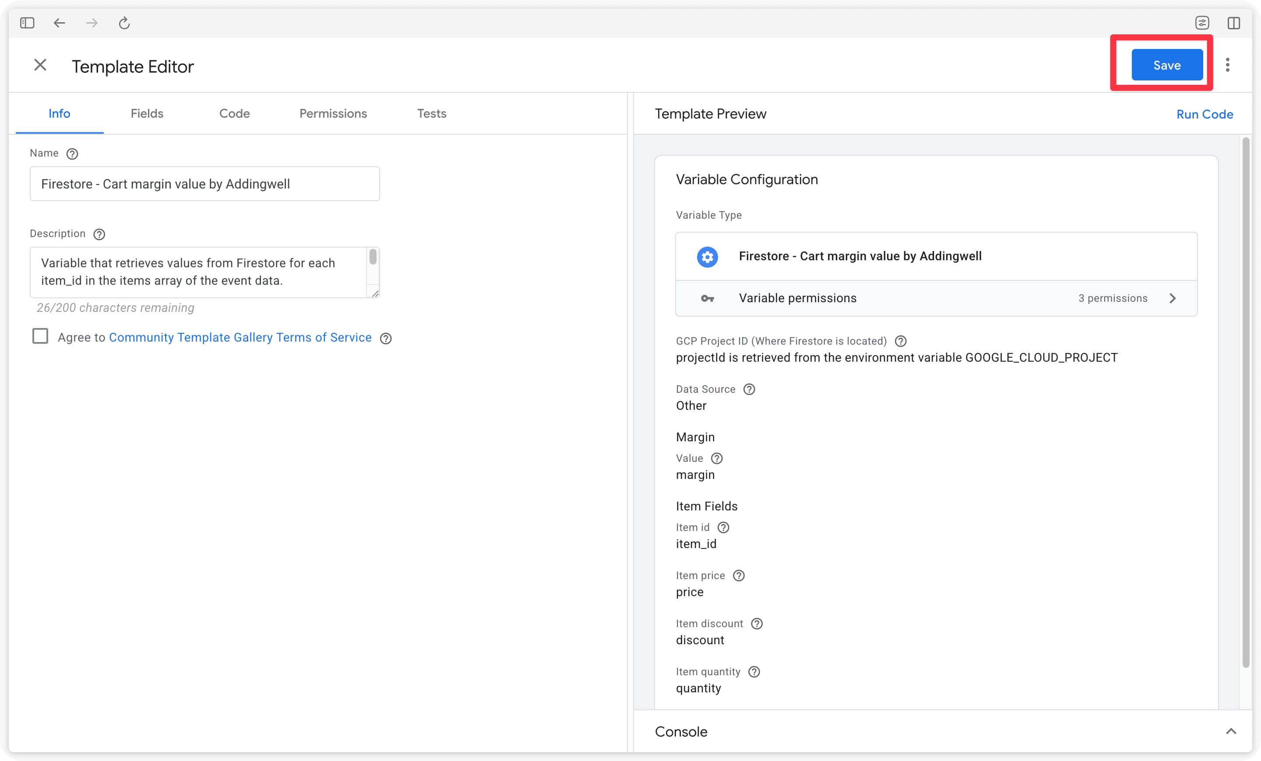The width and height of the screenshot is (1261, 761).
Task: Click help icon next to GCP Project ID
Action: [901, 342]
